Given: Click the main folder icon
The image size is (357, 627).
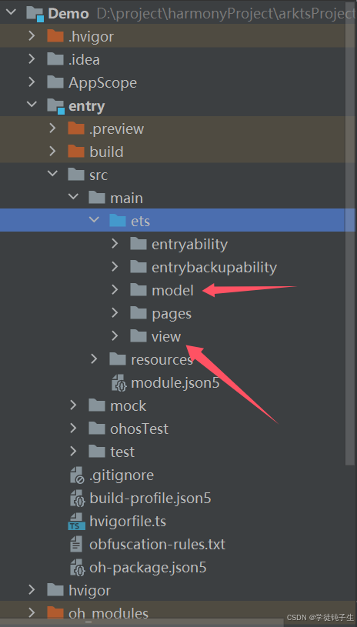Looking at the screenshot, I should (97, 198).
